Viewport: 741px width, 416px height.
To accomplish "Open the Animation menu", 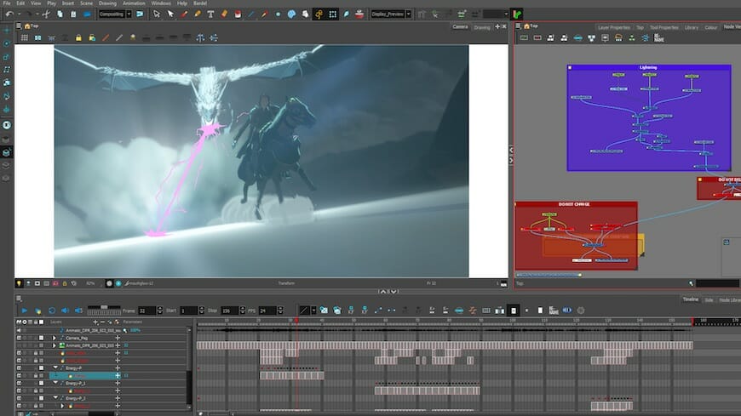I will tap(134, 3).
